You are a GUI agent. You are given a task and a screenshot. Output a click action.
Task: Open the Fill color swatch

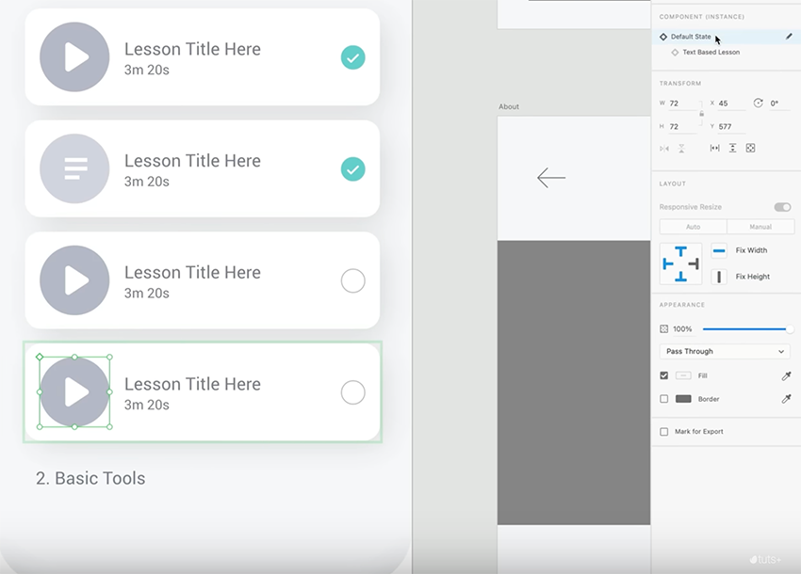pos(683,375)
